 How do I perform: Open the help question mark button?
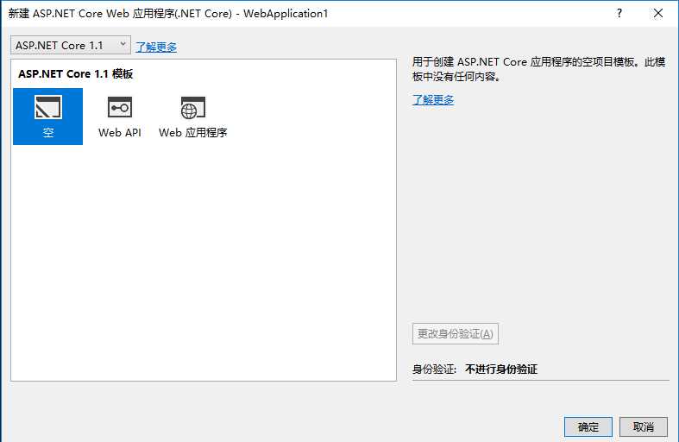pos(619,14)
